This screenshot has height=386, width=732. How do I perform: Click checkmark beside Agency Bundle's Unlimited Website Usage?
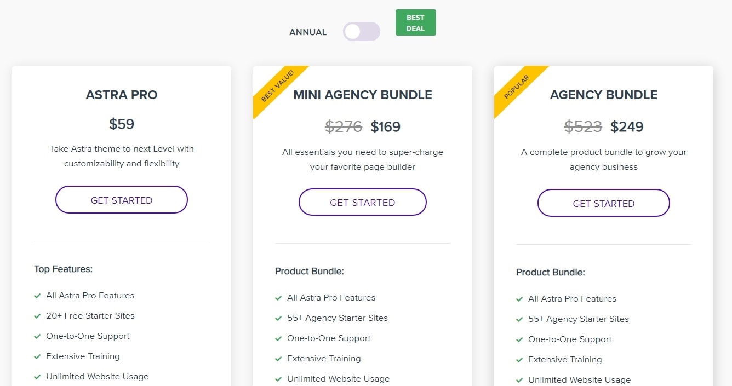pos(519,380)
